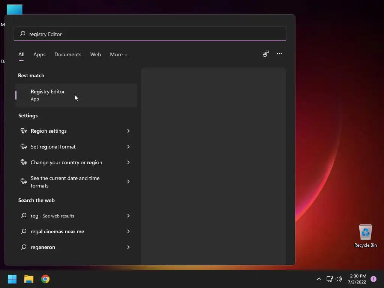Launch Google Chrome from the taskbar

[x=45, y=279]
